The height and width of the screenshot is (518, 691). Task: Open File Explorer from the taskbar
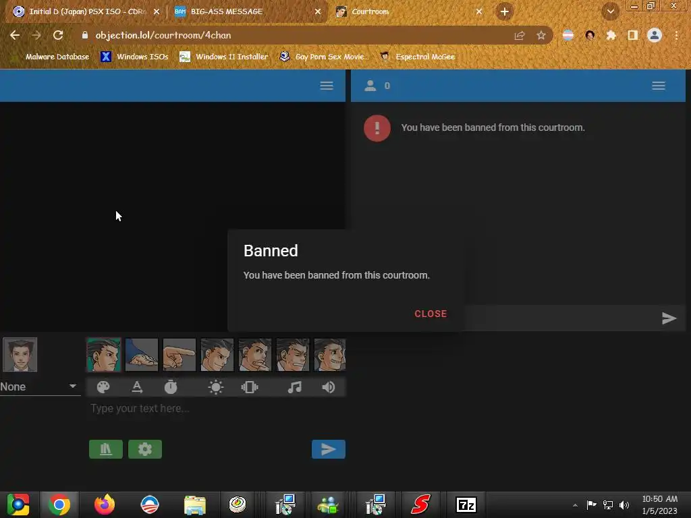pos(194,505)
